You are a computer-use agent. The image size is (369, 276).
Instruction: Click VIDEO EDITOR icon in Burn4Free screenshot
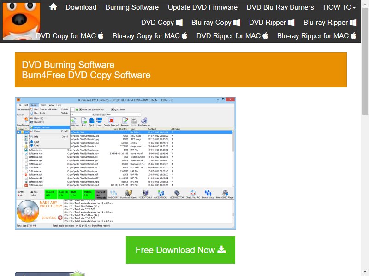pyautogui.click(x=177, y=194)
